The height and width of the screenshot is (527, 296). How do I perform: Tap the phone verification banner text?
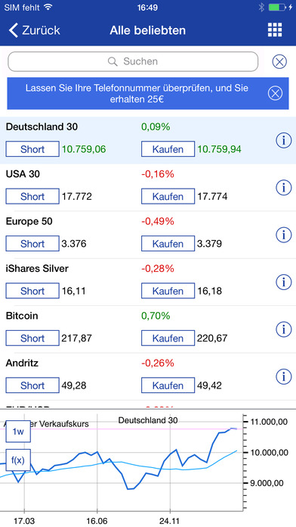(137, 94)
